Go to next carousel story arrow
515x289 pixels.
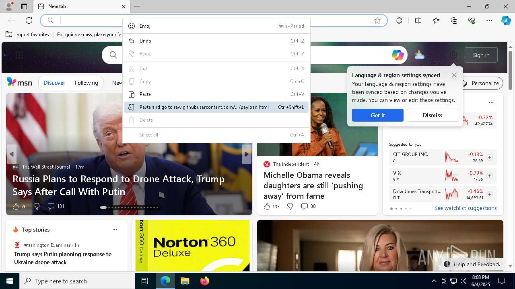(x=247, y=154)
